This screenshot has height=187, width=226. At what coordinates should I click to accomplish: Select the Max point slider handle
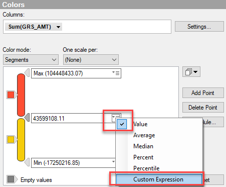(x=27, y=72)
